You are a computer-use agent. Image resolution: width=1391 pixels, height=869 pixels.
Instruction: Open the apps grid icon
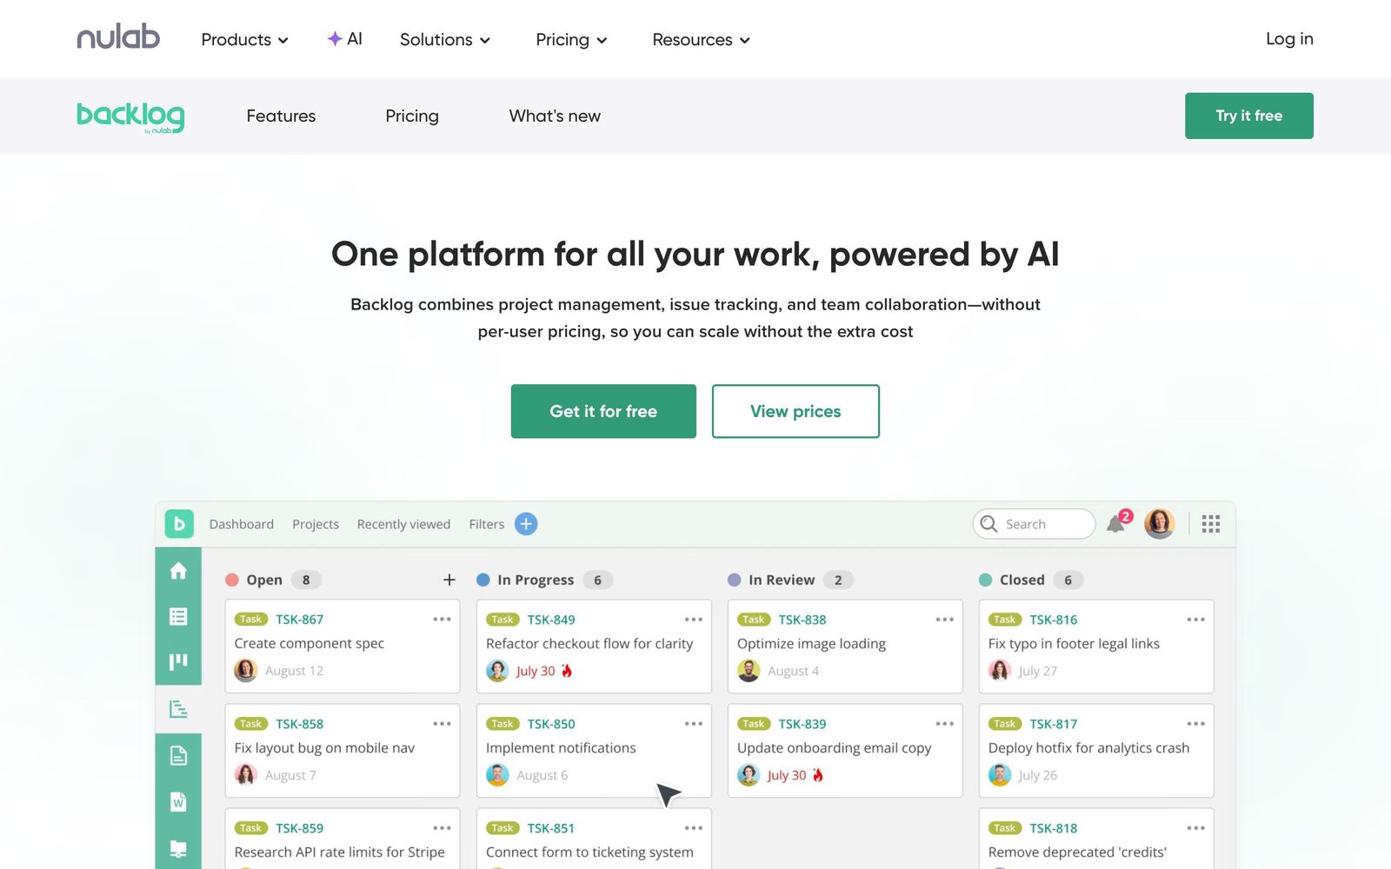(x=1211, y=524)
